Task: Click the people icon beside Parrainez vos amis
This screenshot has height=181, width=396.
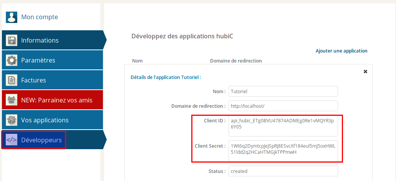Action: pos(12,100)
